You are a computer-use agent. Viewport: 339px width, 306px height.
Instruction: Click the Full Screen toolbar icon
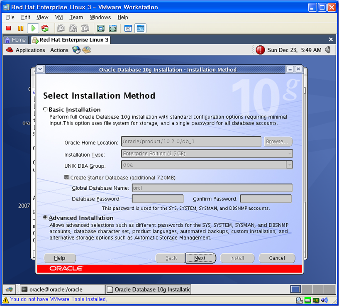(100, 28)
